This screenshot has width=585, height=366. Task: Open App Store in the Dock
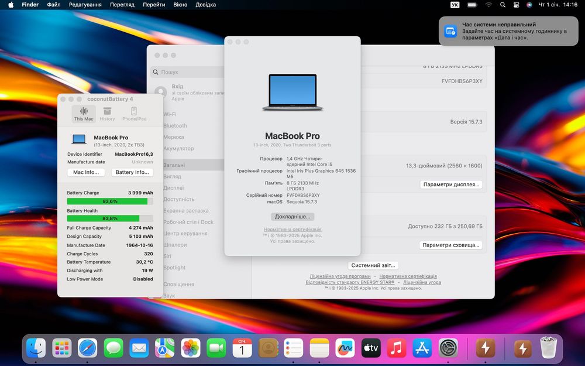pos(422,348)
